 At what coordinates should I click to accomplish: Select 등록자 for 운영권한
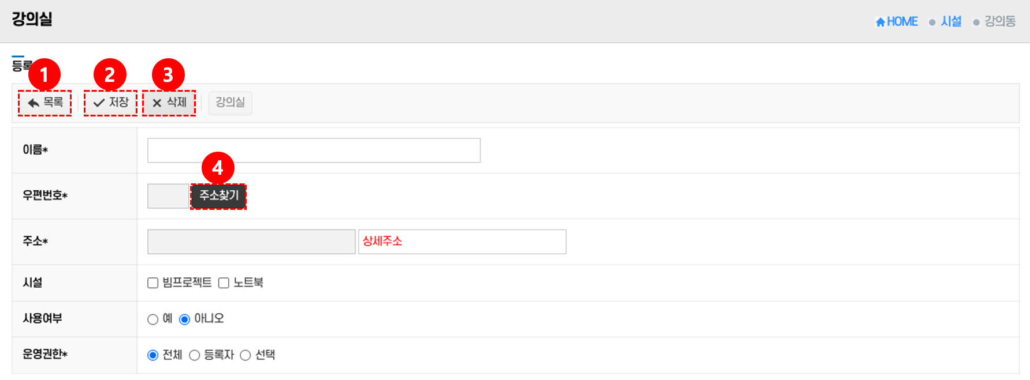pos(195,355)
